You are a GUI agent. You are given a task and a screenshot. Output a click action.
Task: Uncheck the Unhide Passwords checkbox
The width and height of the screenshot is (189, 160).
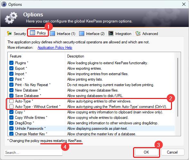[x=12, y=129]
